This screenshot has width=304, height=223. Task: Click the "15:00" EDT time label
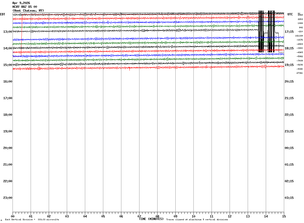[8, 65]
